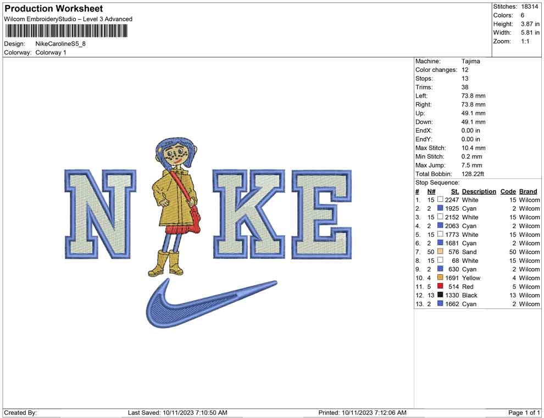Select the Sand color swatch in row 7
This screenshot has width=544, height=418.
tap(440, 251)
